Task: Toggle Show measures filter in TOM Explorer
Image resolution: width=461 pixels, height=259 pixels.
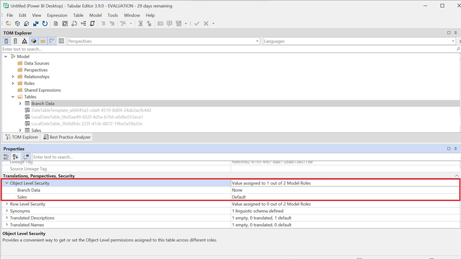Action: (6, 41)
